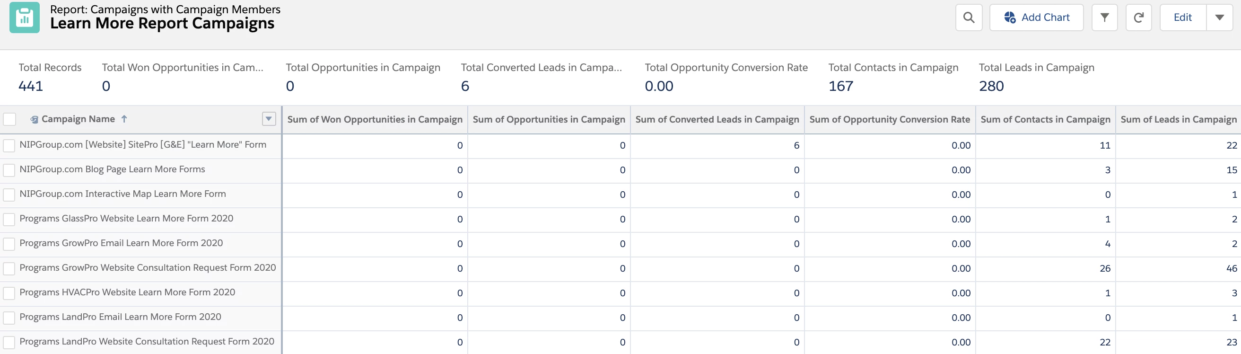The width and height of the screenshot is (1241, 354).
Task: Edit the report
Action: coord(1182,18)
